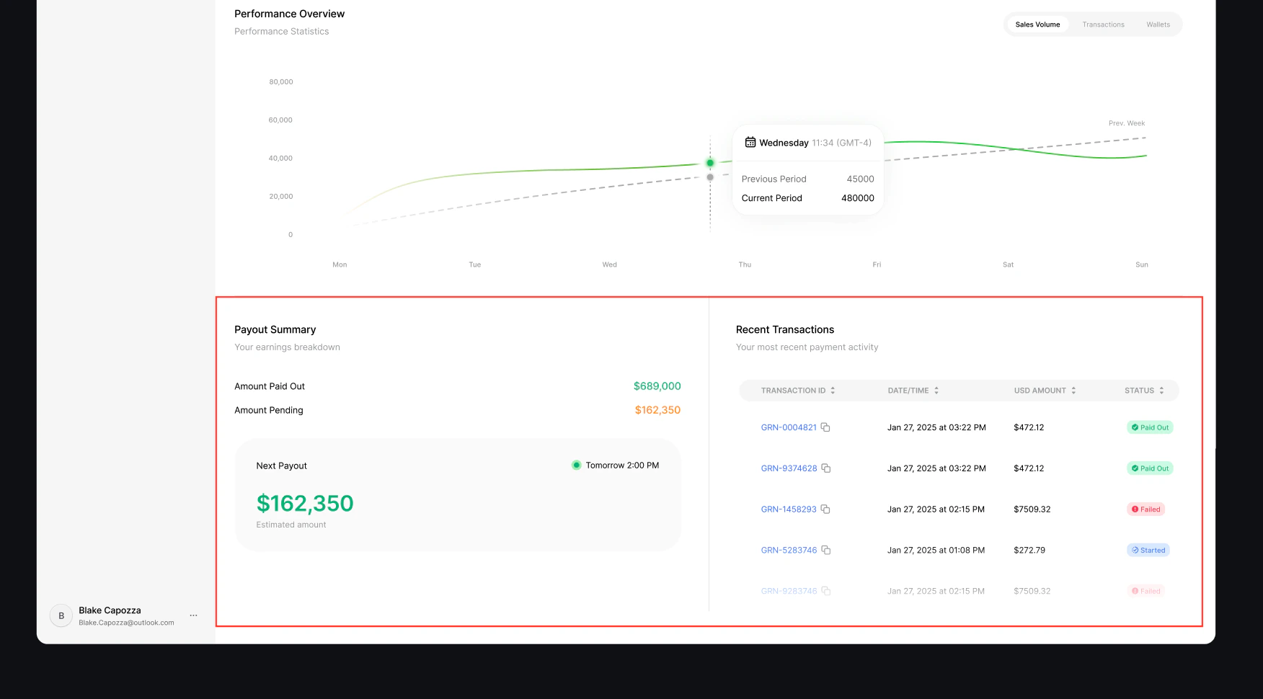Screen dimensions: 1263x699
Task: Click the sort arrows on DATE/TIME header
Action: click(x=936, y=390)
